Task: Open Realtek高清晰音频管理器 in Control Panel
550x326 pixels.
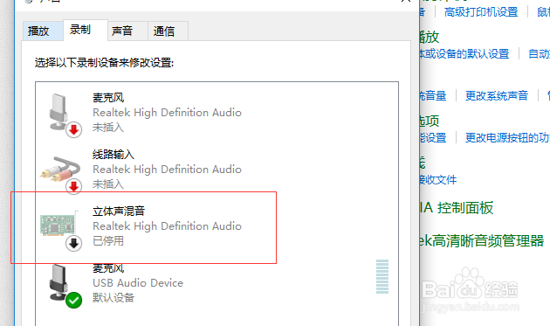Action: pyautogui.click(x=483, y=241)
